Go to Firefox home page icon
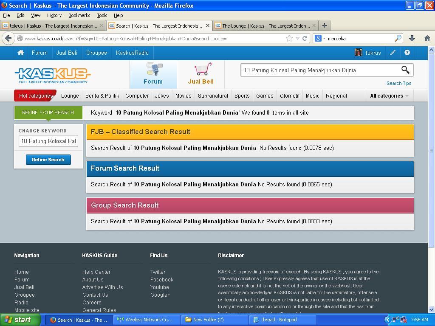The height and width of the screenshot is (326, 435). point(427,38)
